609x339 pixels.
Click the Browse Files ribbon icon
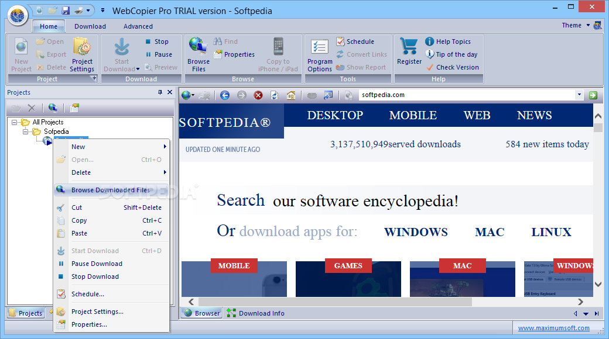coord(199,54)
